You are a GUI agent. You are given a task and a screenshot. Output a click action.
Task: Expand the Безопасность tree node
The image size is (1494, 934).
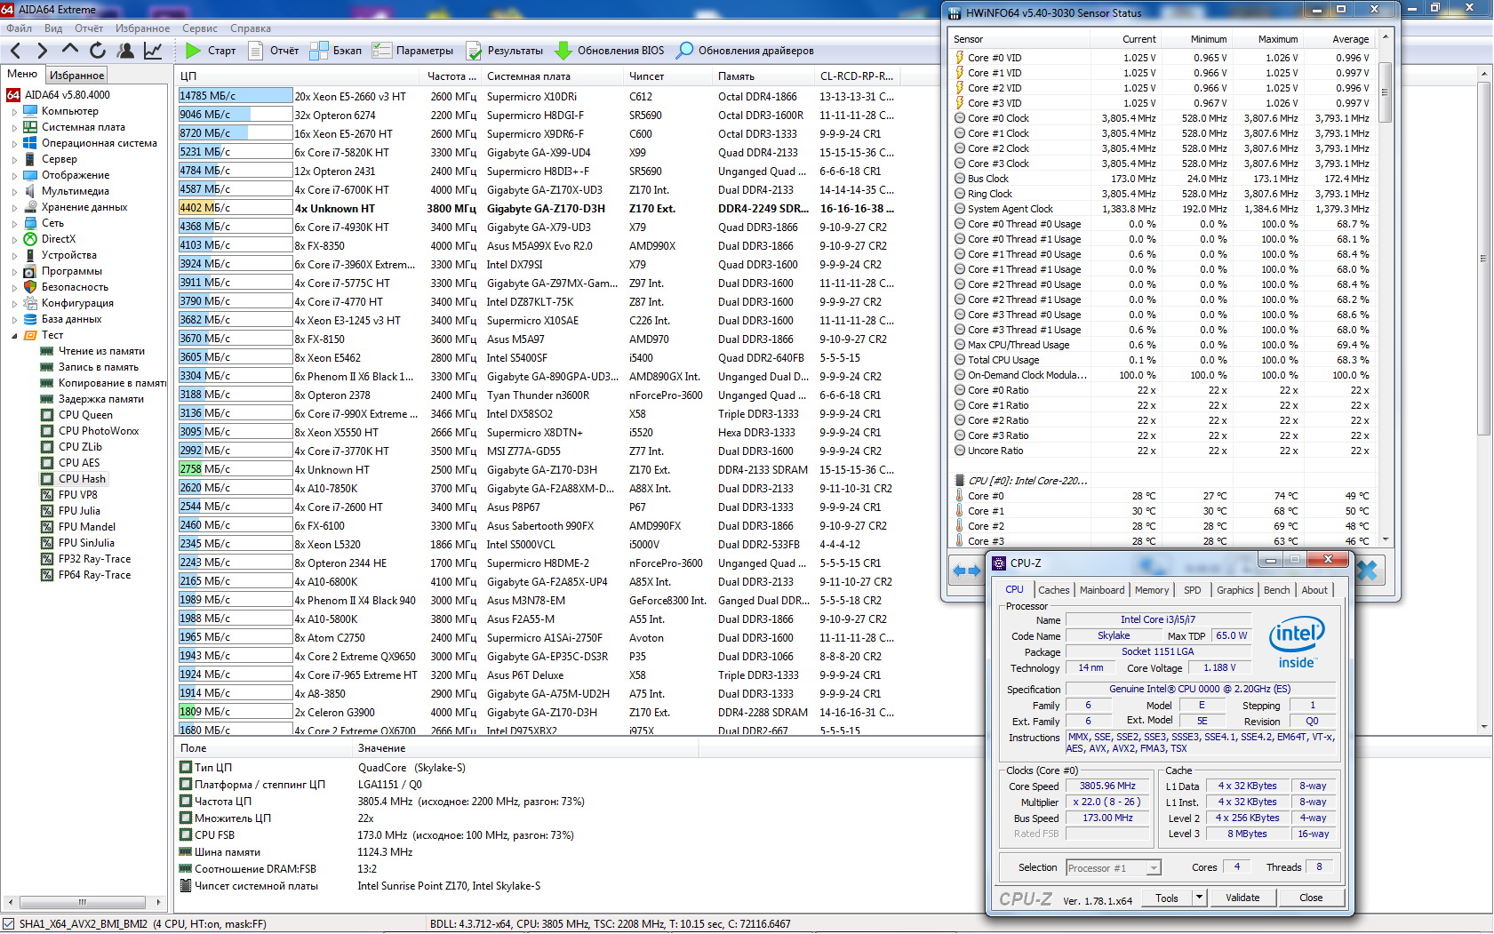(x=14, y=288)
